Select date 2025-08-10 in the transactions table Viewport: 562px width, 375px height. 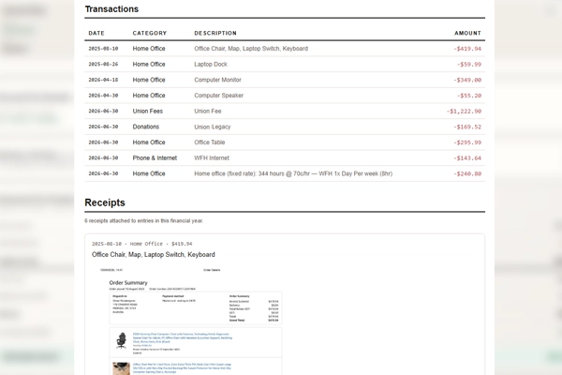point(103,49)
